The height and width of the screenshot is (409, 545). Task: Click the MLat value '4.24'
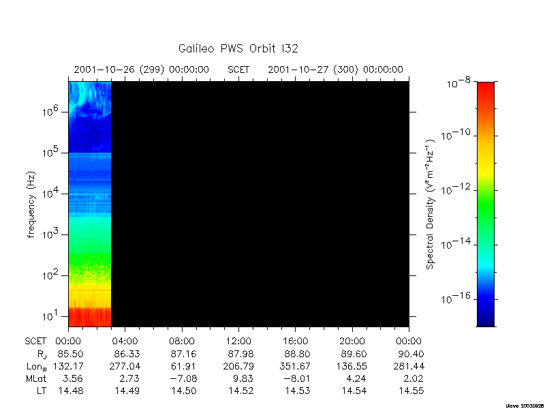356,378
